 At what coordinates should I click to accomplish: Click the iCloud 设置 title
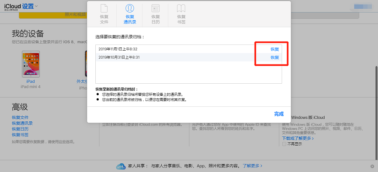[19, 6]
